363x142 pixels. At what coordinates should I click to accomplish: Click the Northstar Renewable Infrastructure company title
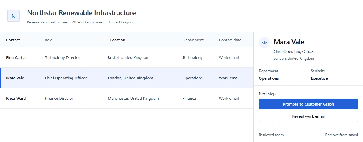point(81,13)
